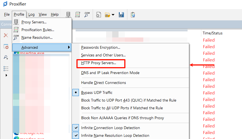The width and height of the screenshot is (242, 139).
Task: Select the Bypass UDP Traffic radio option
Action: [97, 92]
